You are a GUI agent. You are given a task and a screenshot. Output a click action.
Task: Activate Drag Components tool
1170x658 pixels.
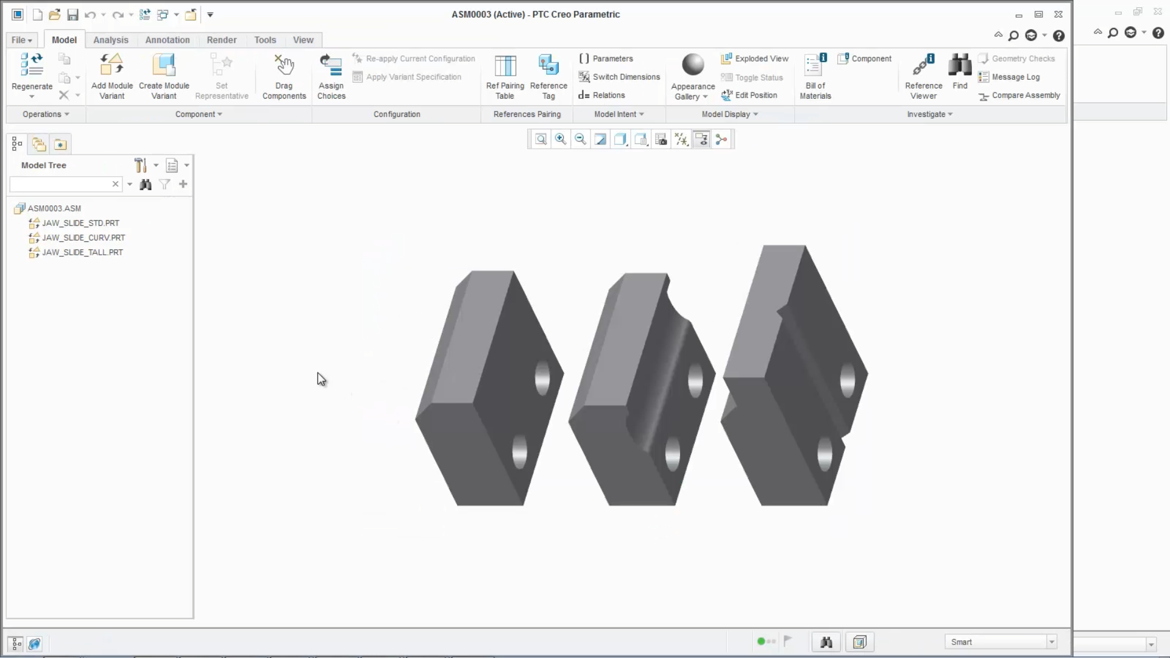click(x=284, y=76)
